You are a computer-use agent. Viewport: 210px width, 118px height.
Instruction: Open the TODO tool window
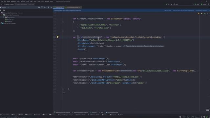click(21, 115)
